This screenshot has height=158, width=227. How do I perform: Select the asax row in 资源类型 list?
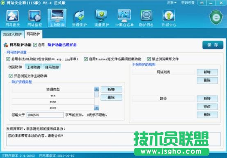click(53, 102)
